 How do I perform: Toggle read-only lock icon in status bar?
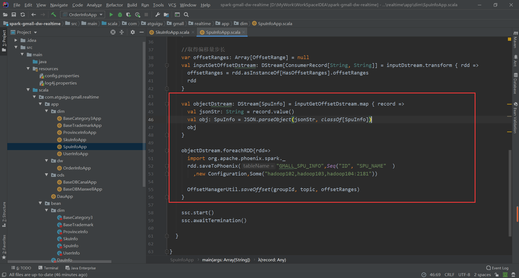[497, 274]
